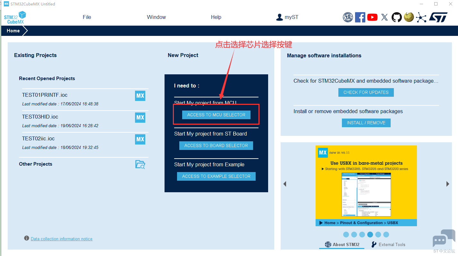Click the ST logo icon
Viewport: 458px width, 256px height.
pos(438,17)
